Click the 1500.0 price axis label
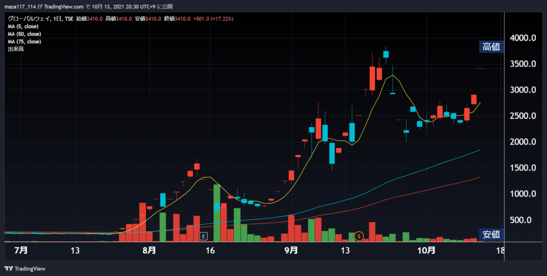This screenshot has width=547, height=276. 522,168
